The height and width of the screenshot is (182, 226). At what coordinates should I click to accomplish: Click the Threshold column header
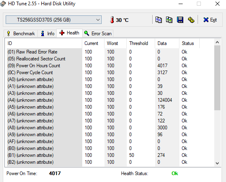pos(141,43)
